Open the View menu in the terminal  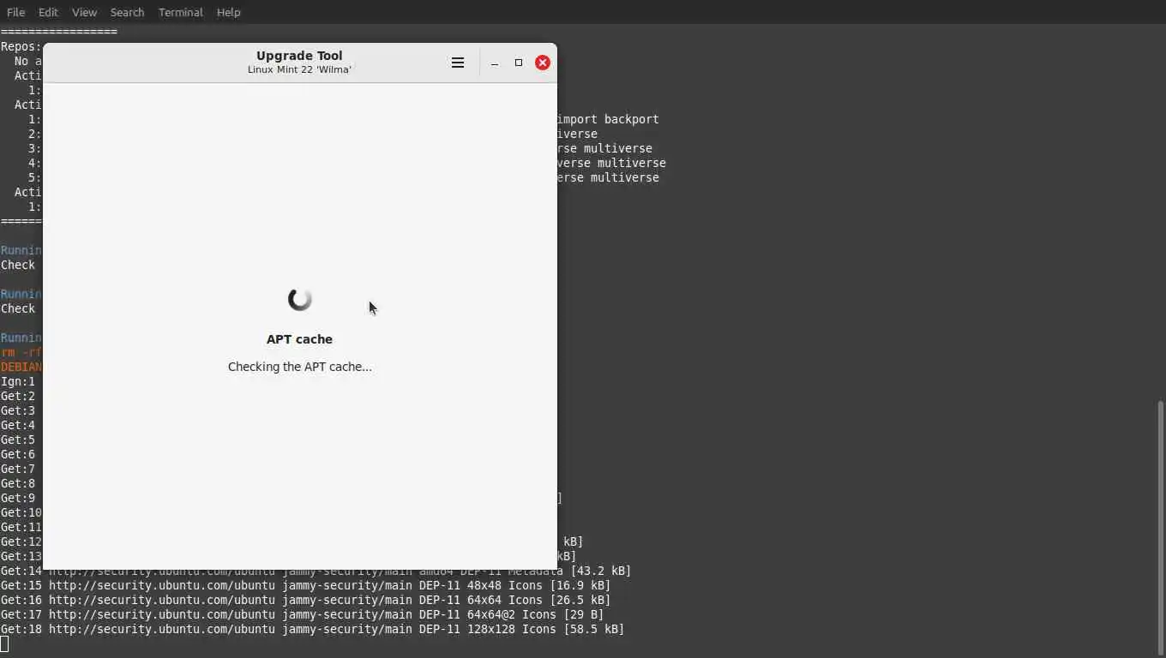pos(84,12)
